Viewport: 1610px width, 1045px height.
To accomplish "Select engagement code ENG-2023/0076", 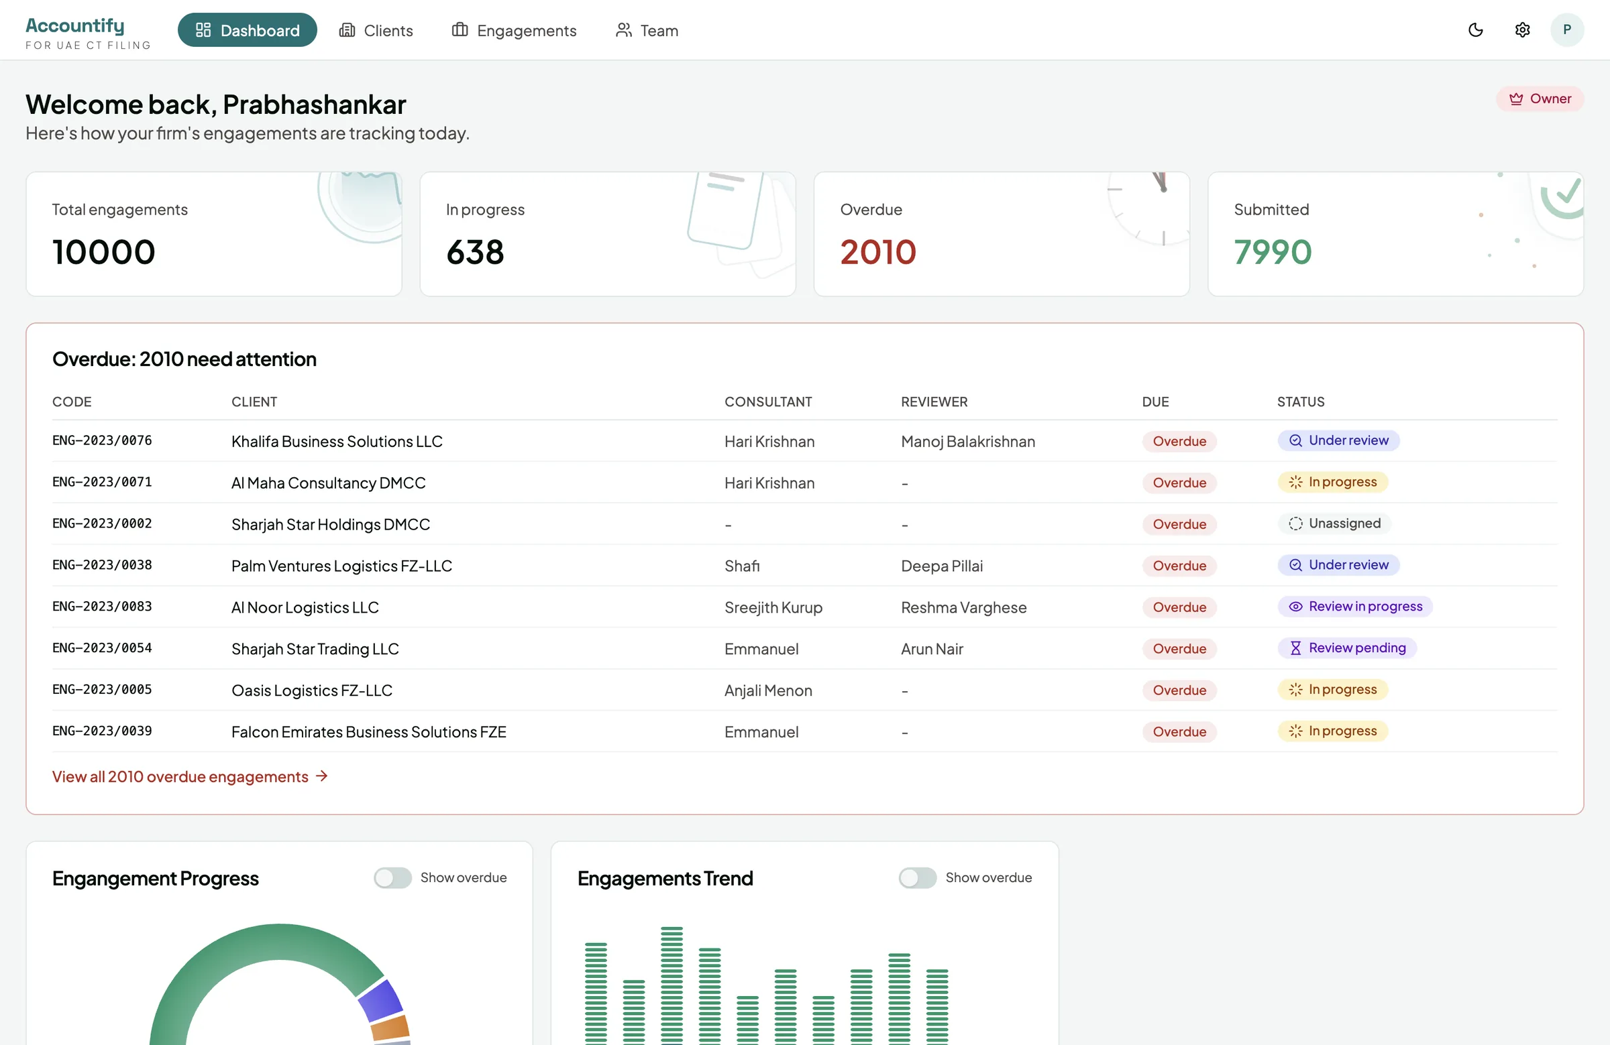I will [102, 440].
